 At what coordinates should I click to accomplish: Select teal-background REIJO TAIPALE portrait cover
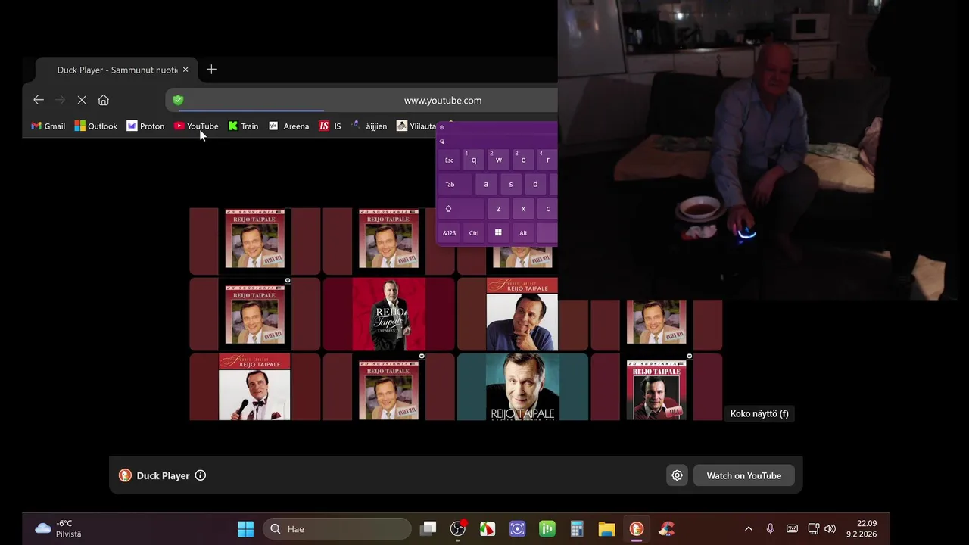tap(522, 387)
